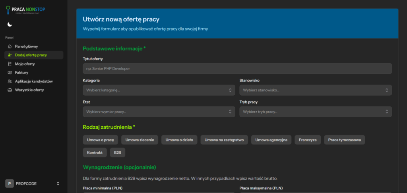
Task: Click the briefcase icon beside Wszystkie oferty
Action: (x=10, y=90)
